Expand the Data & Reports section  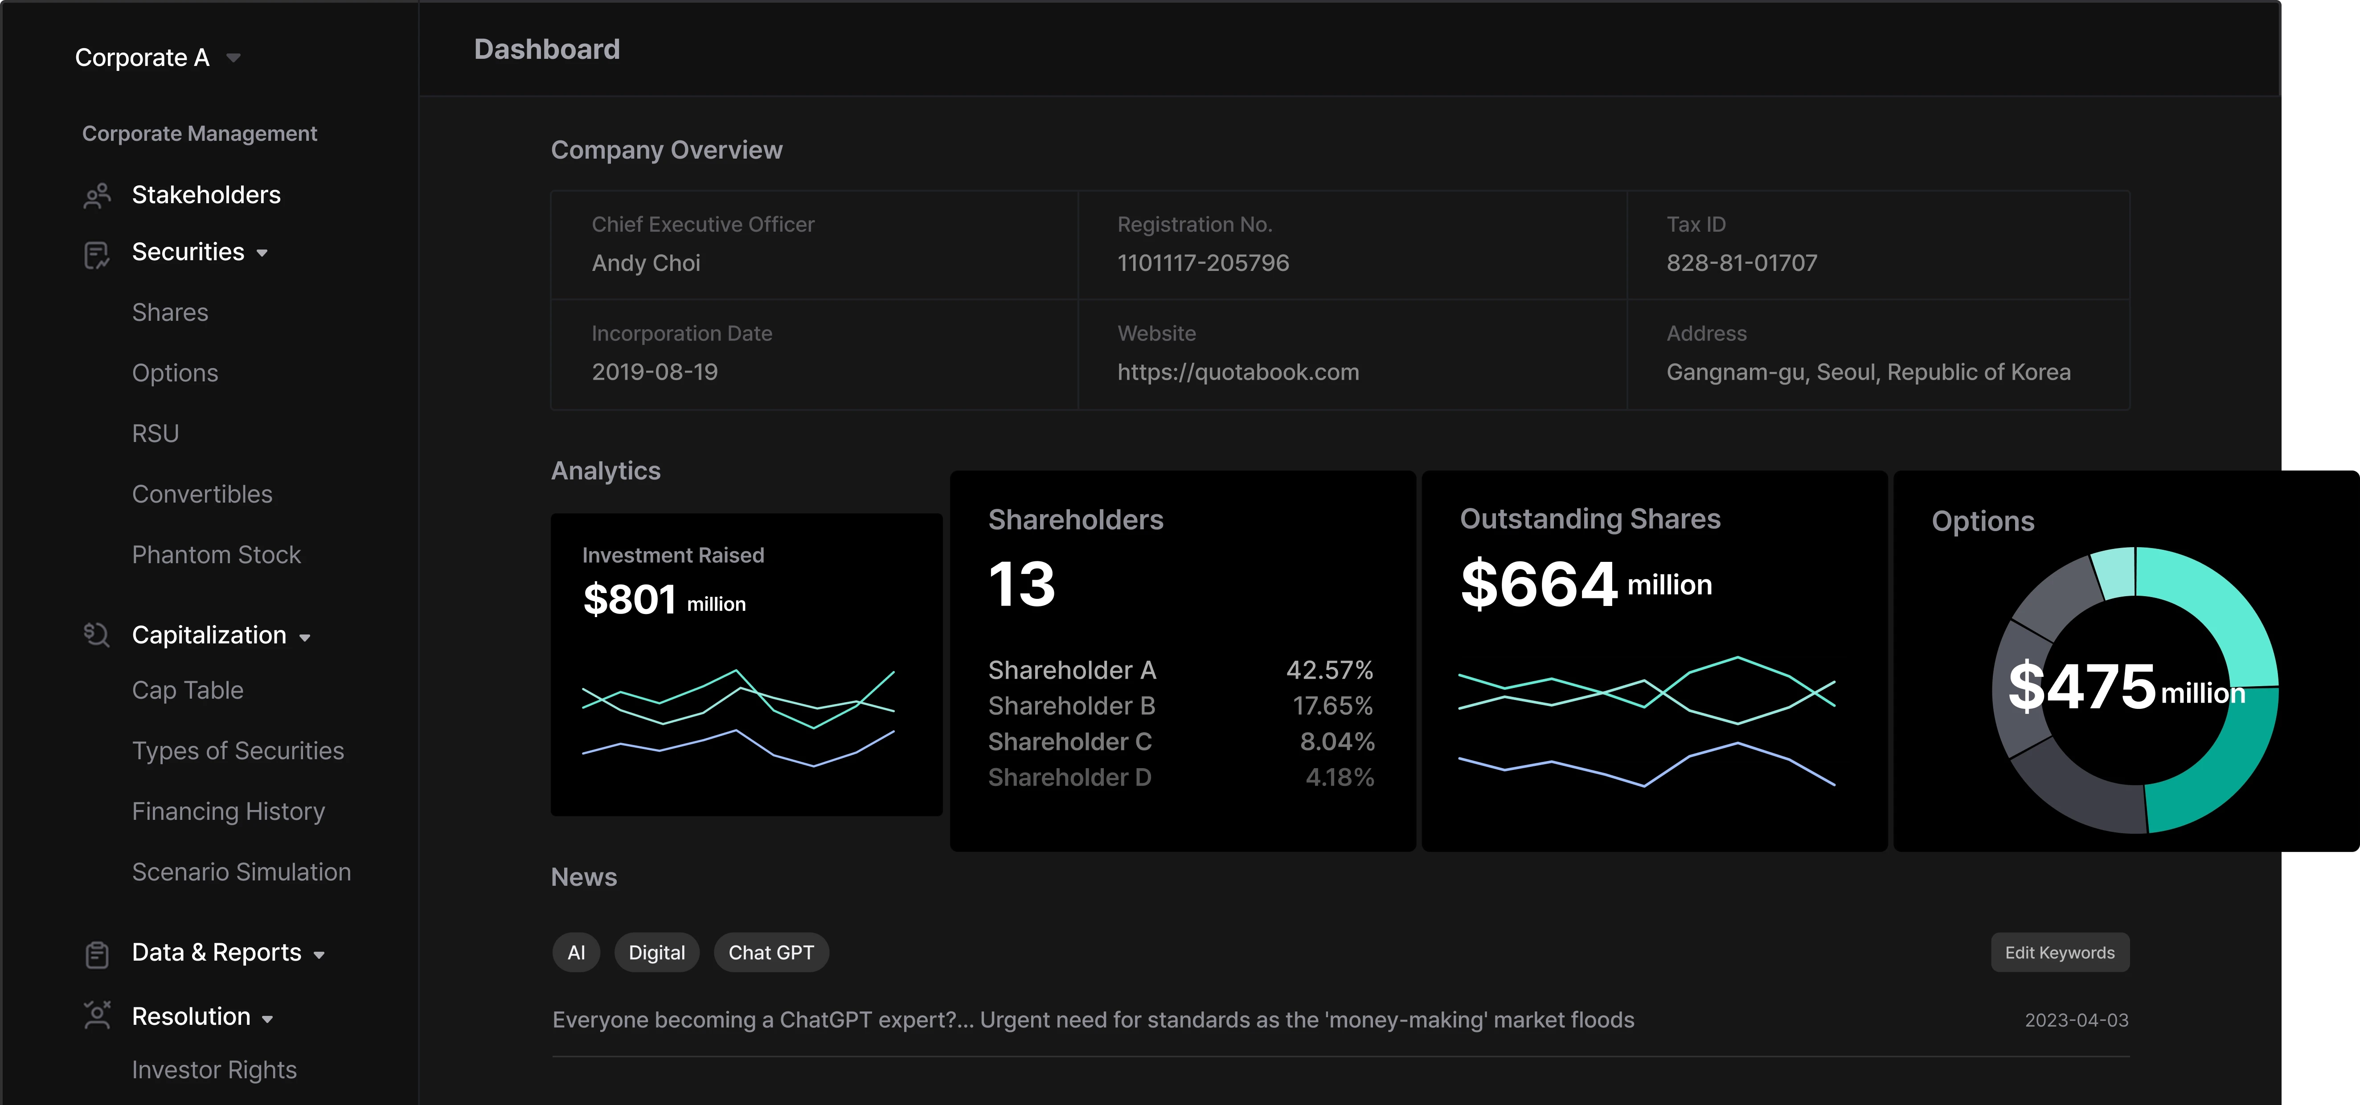pos(318,955)
